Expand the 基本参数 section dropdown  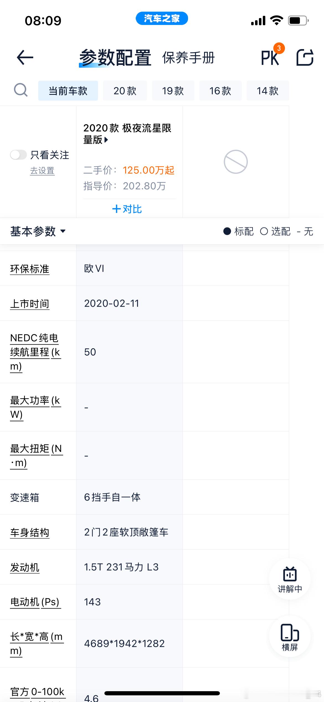coord(38,231)
